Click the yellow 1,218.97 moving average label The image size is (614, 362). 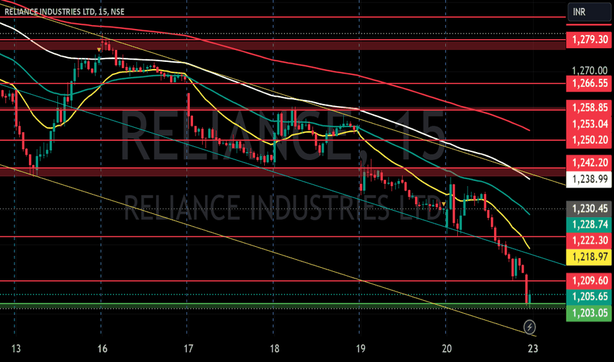pyautogui.click(x=590, y=257)
